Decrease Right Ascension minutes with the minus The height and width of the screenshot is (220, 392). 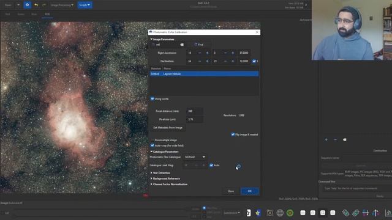[225, 53]
